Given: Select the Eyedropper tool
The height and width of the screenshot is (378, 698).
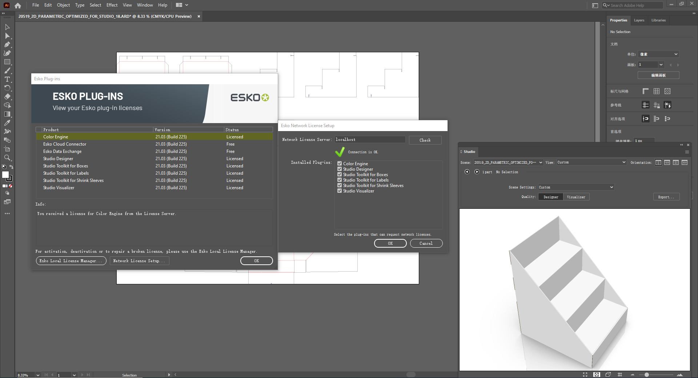Looking at the screenshot, I should click(7, 123).
